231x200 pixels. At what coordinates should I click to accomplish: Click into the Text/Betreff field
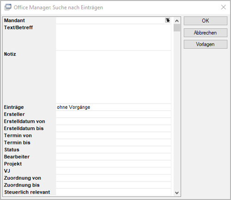114,37
